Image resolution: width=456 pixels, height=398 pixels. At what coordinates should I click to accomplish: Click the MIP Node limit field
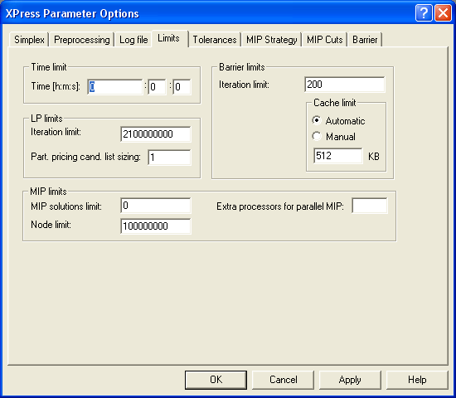[156, 226]
